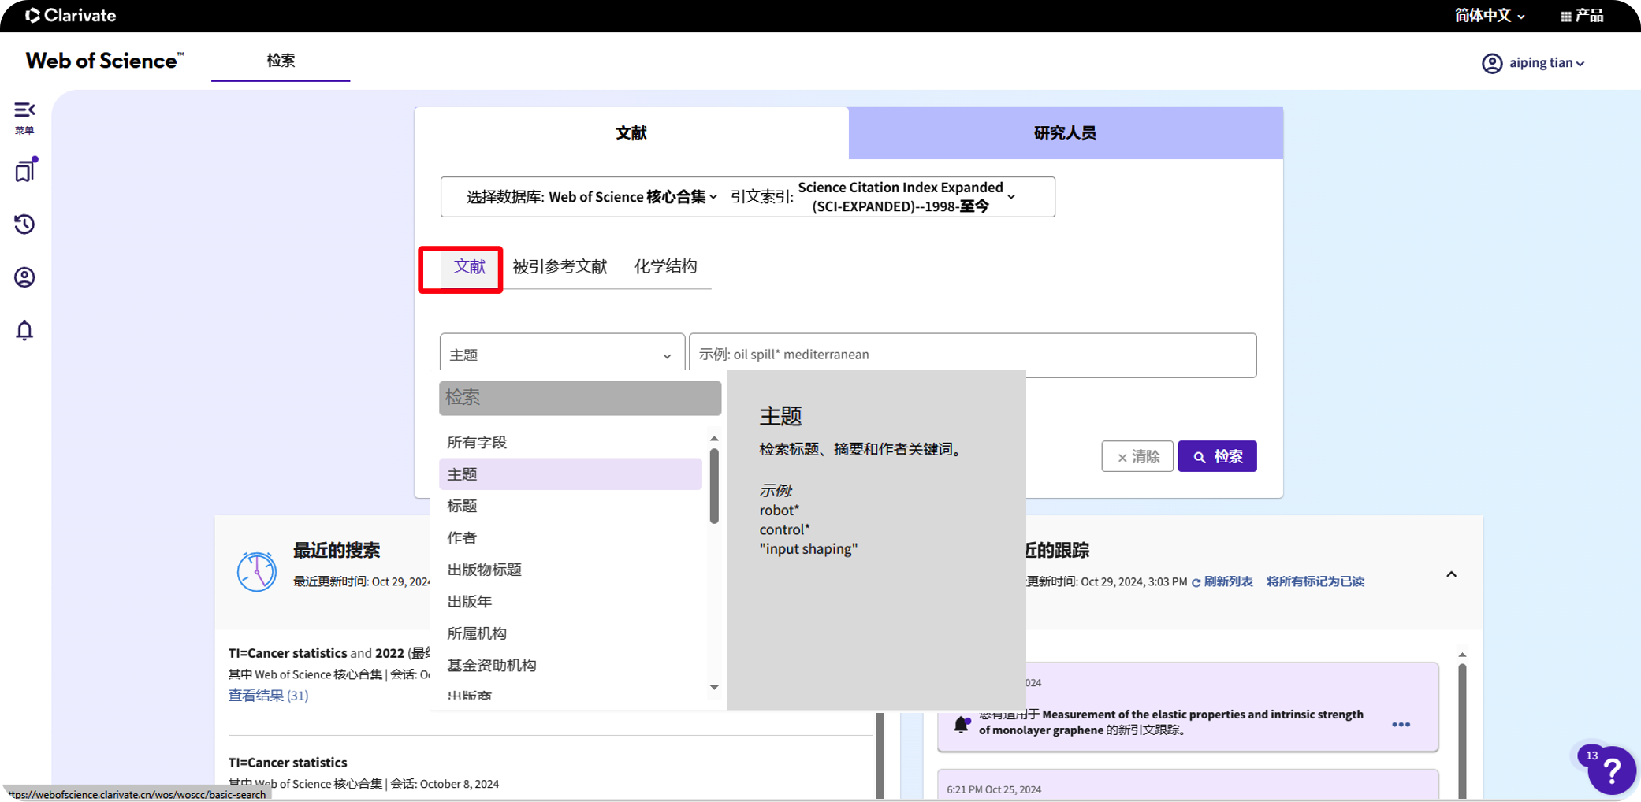The image size is (1641, 802).
Task: Open researcher profile icon in sidebar
Action: (x=24, y=277)
